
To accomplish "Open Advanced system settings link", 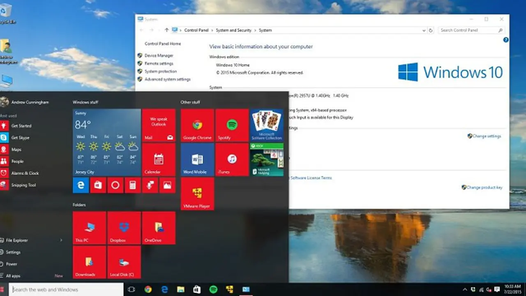I will pos(167,79).
